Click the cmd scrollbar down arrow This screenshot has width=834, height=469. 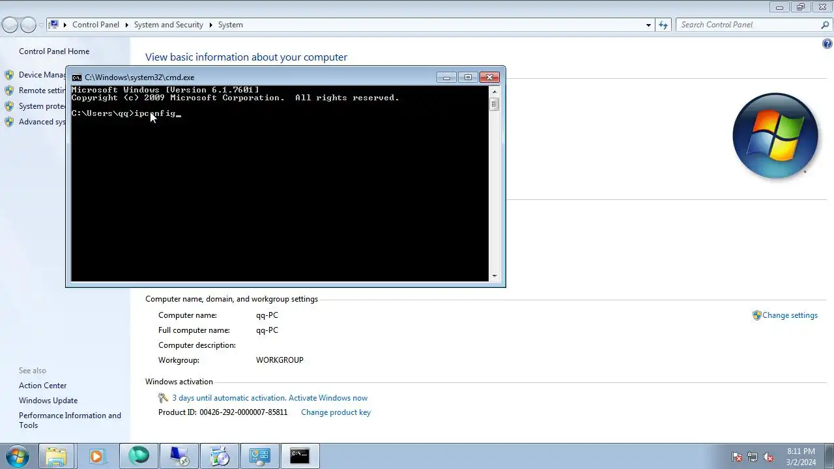click(x=494, y=276)
